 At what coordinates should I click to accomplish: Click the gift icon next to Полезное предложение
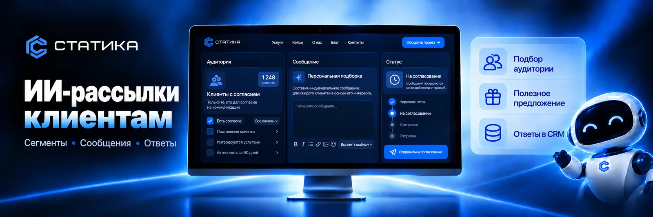pos(493,97)
